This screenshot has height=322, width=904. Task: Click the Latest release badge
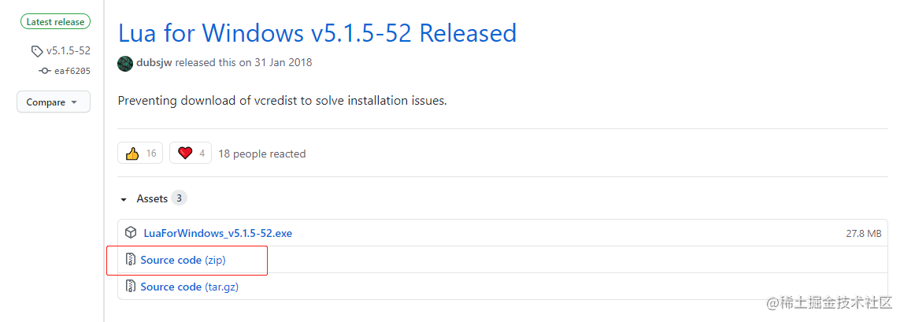pos(55,22)
